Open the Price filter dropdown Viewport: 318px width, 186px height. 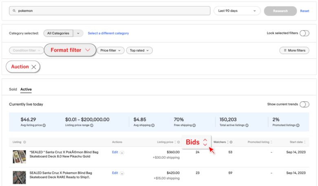[110, 50]
